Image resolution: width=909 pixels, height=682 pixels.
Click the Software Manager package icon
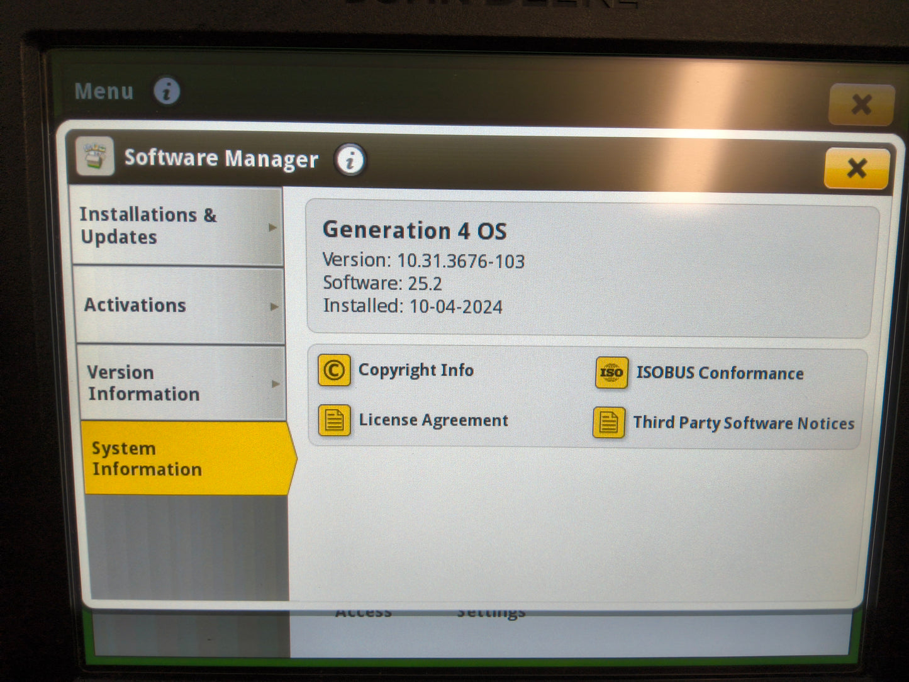[x=93, y=157]
